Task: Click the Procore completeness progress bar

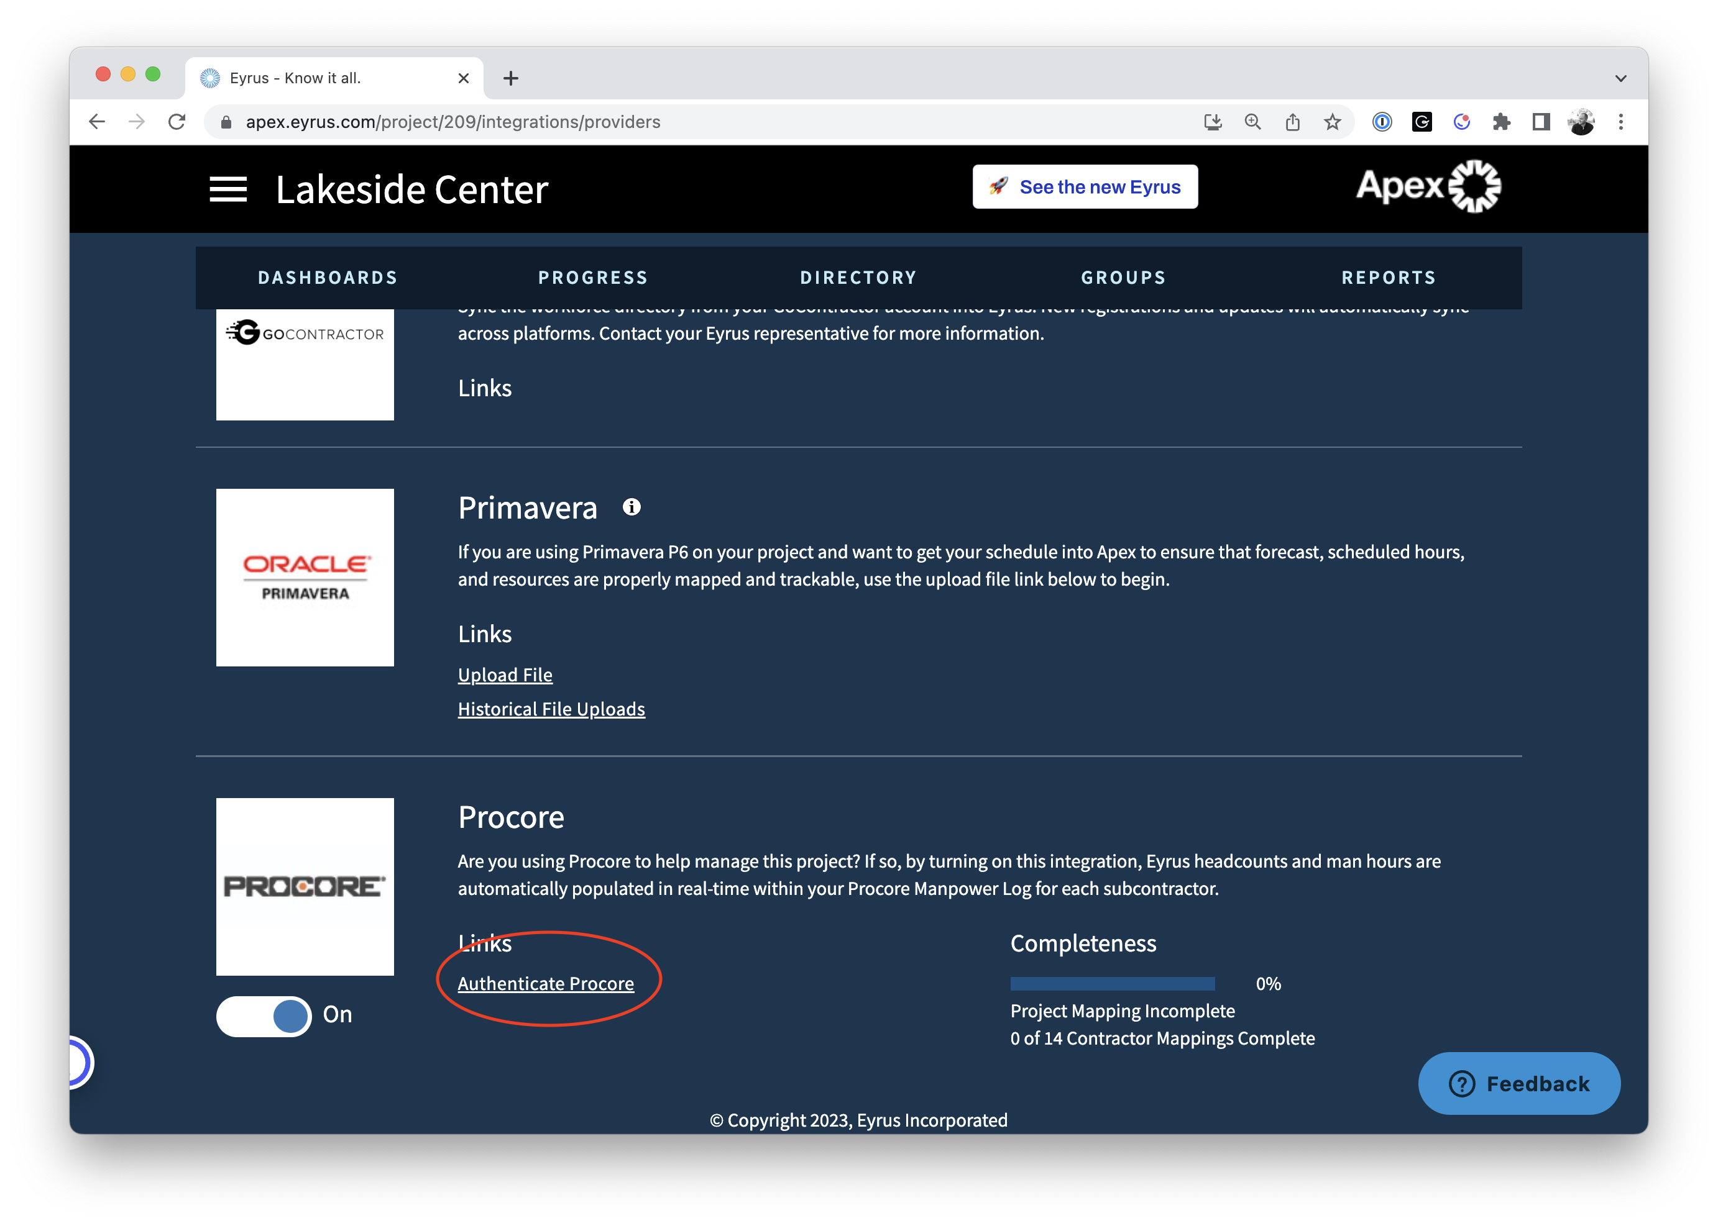Action: pos(1112,984)
